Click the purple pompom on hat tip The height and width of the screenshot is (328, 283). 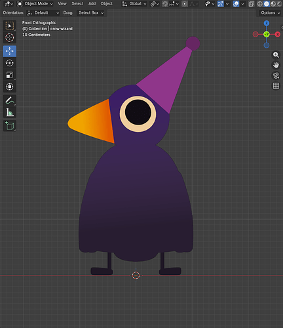pyautogui.click(x=193, y=43)
